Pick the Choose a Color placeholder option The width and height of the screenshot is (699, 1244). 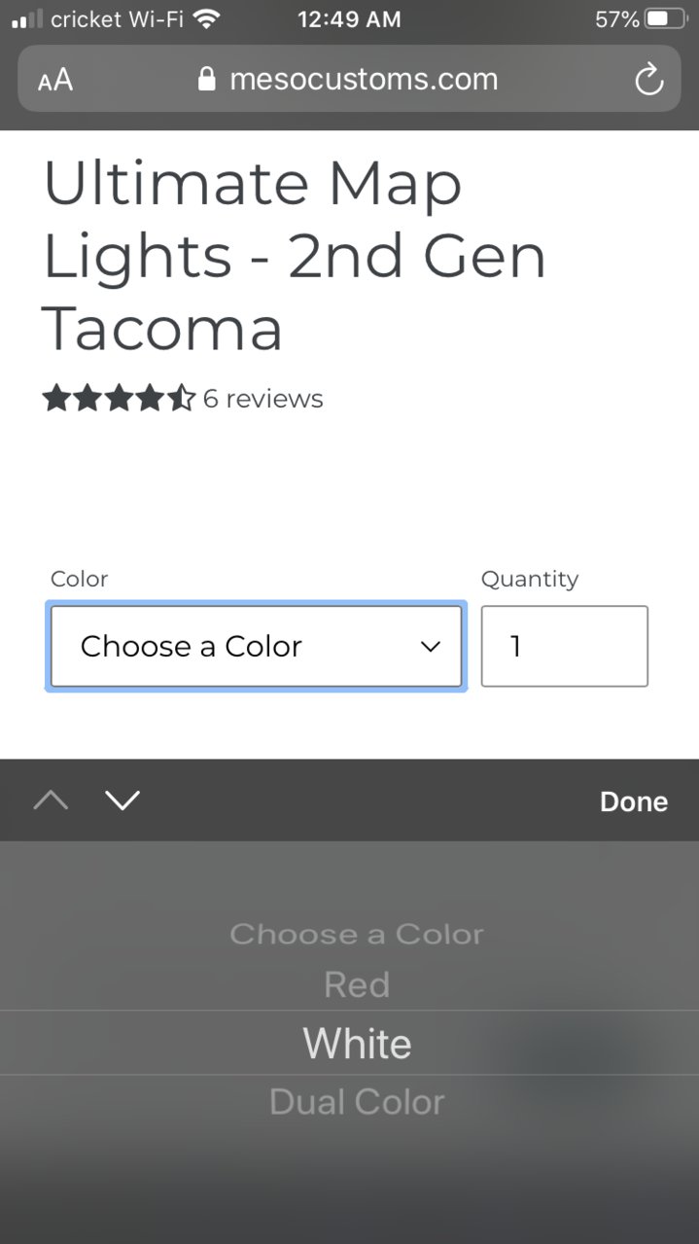pyautogui.click(x=357, y=935)
